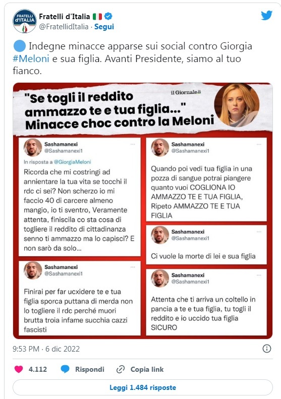Click the Fratelli d'Italia display name
This screenshot has width=281, height=399.
[x=65, y=17]
